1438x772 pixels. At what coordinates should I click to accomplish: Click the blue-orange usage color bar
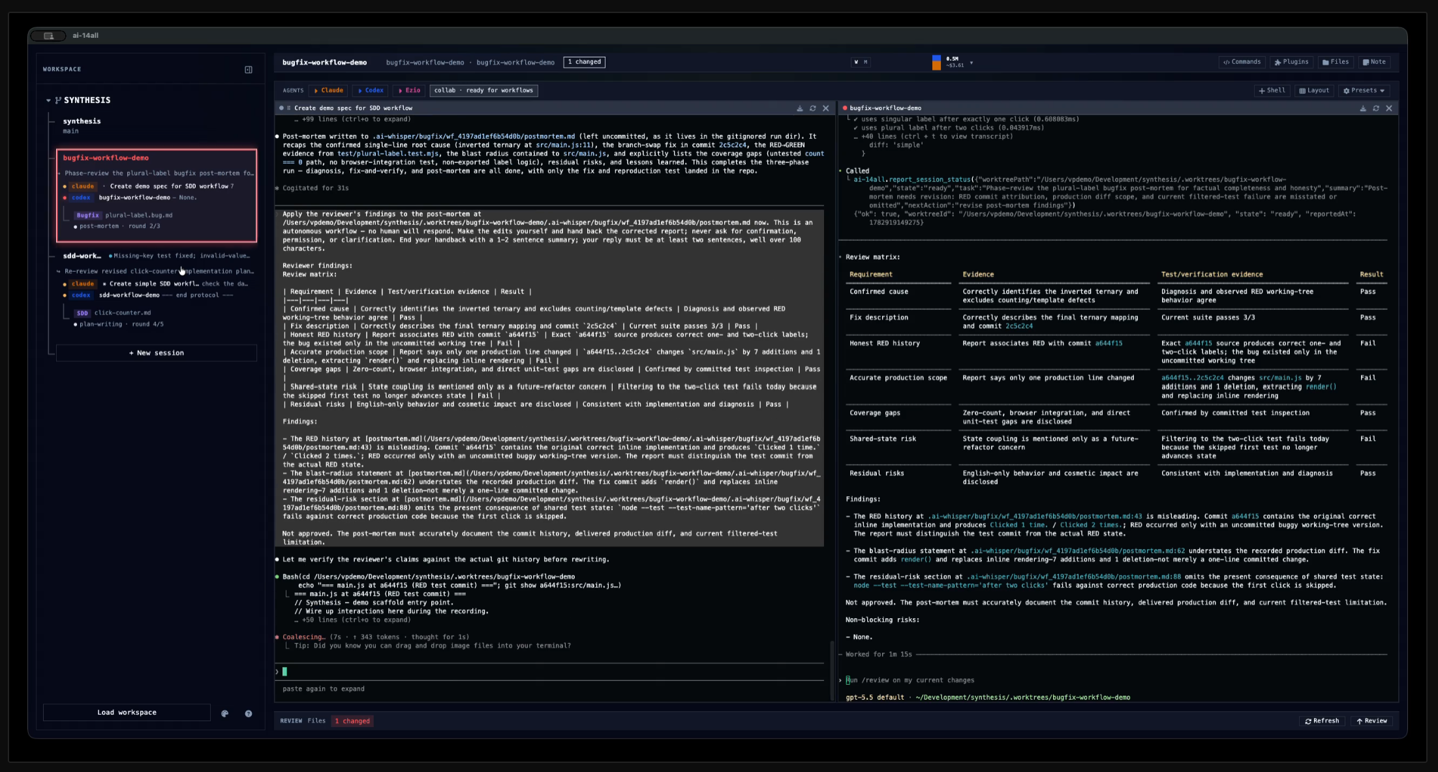pos(936,63)
